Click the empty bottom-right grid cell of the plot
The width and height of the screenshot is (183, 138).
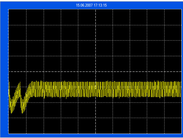[173, 126]
